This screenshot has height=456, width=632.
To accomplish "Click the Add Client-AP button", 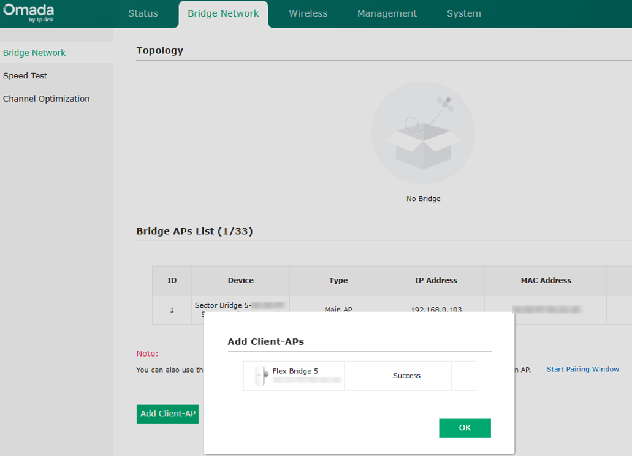I will pyautogui.click(x=168, y=414).
